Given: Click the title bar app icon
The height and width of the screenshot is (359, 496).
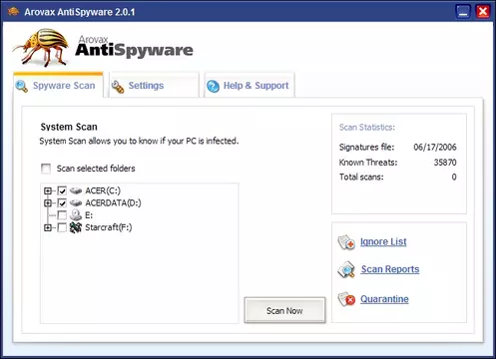Looking at the screenshot, I should pyautogui.click(x=14, y=12).
